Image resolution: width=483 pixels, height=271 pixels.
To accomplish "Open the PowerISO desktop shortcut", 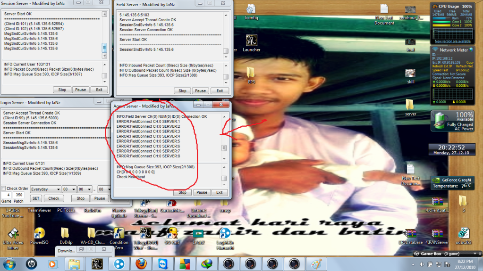I will (37, 233).
